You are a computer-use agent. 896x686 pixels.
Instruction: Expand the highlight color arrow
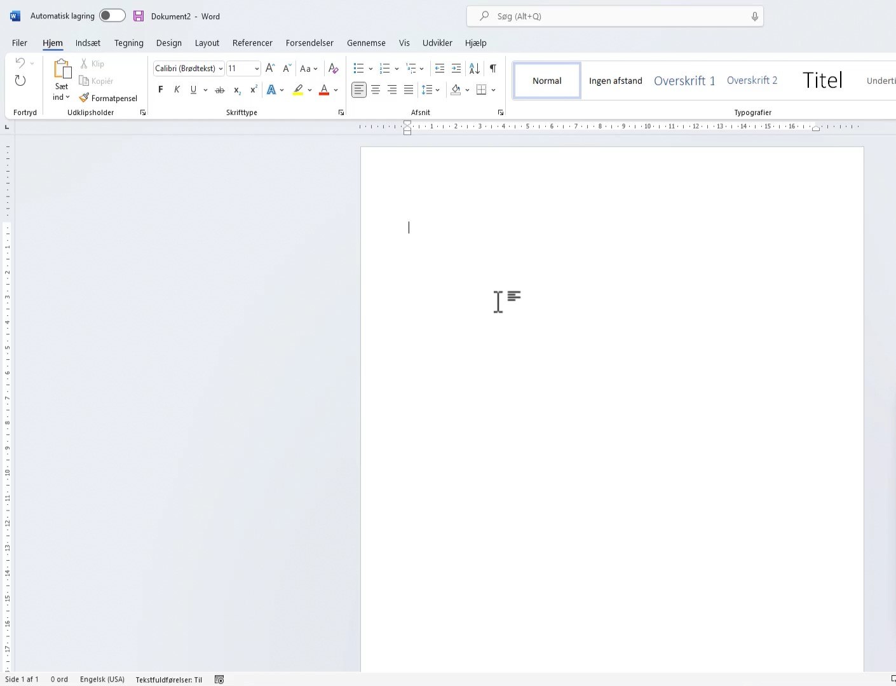[309, 90]
